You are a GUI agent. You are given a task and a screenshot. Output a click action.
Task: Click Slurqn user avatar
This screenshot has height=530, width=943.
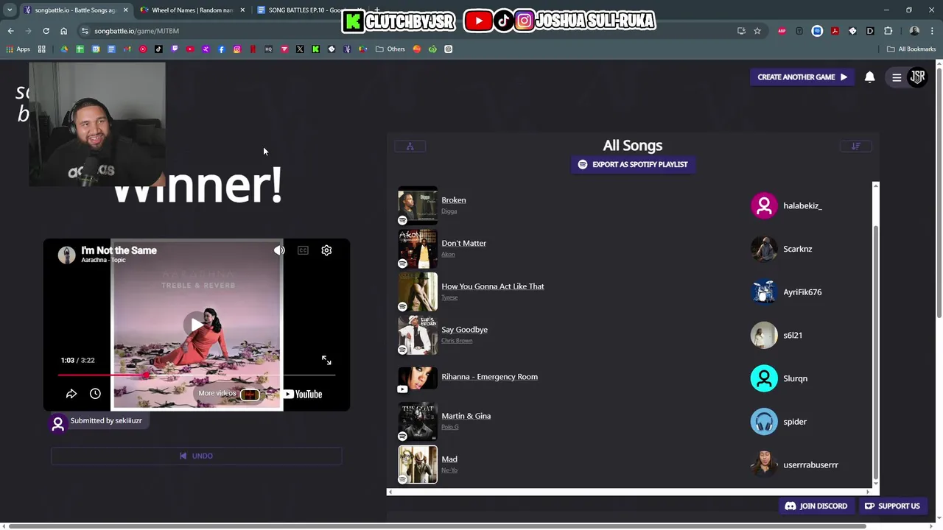click(x=764, y=378)
